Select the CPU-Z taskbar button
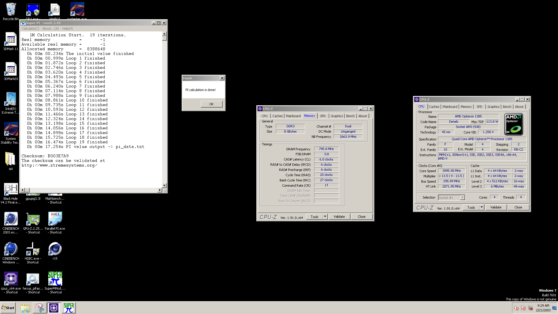Viewport: 558px width, 314px height. point(54,308)
